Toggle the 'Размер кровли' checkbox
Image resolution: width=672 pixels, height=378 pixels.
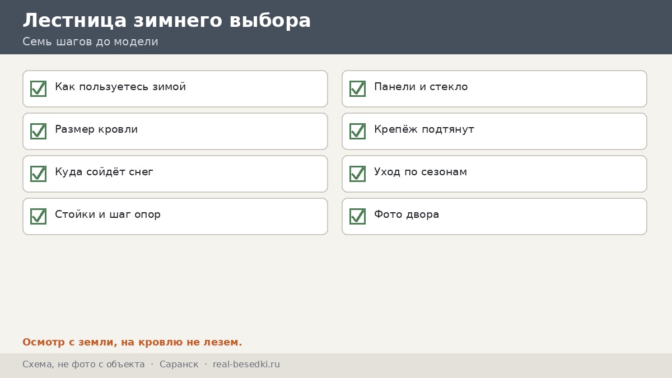pos(38,131)
